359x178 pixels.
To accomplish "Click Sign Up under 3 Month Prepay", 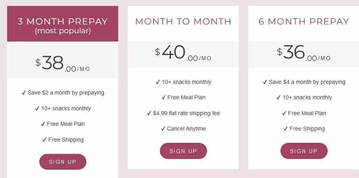I will coord(63,162).
